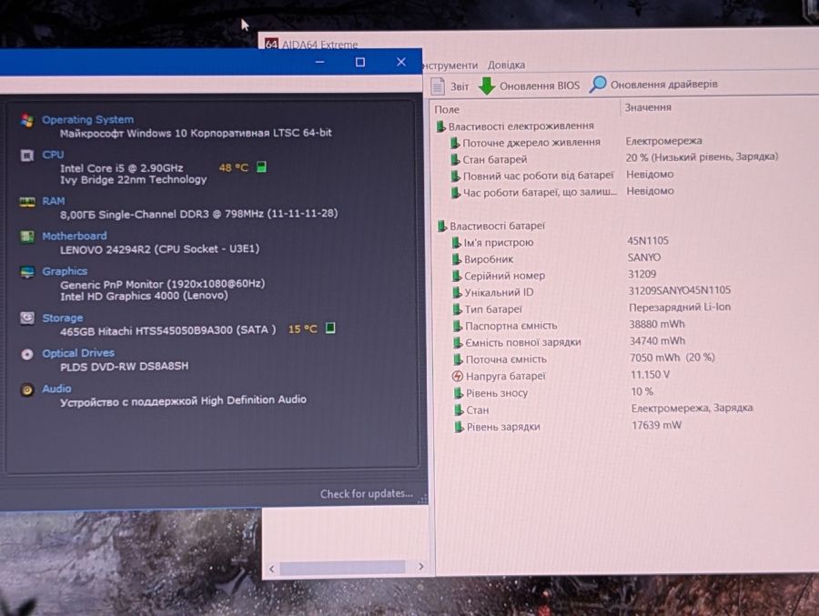The width and height of the screenshot is (819, 616).
Task: Click the CPU chip icon in Speccy
Action: [x=27, y=156]
